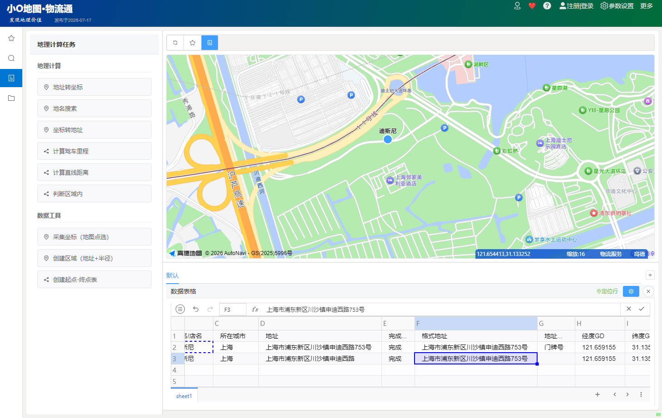This screenshot has width=662, height=418.
Task: Click Y18-星愿公园 map marker
Action: pyautogui.click(x=583, y=110)
